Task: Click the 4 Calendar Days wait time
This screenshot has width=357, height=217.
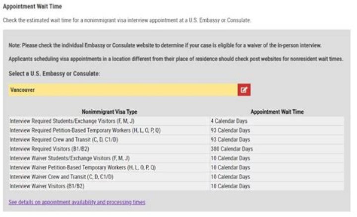Action: click(x=229, y=121)
